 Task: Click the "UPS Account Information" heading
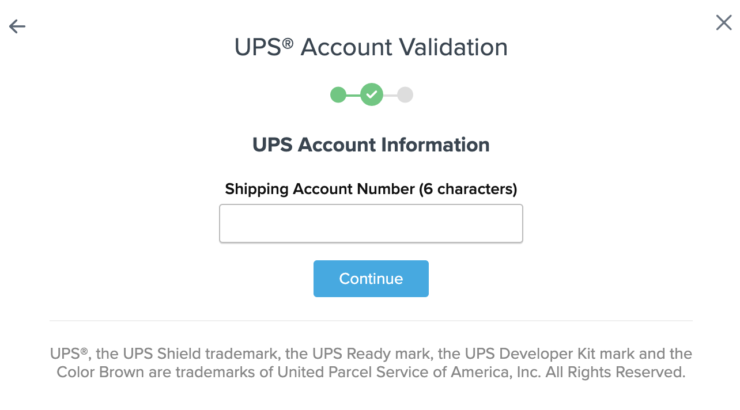371,145
